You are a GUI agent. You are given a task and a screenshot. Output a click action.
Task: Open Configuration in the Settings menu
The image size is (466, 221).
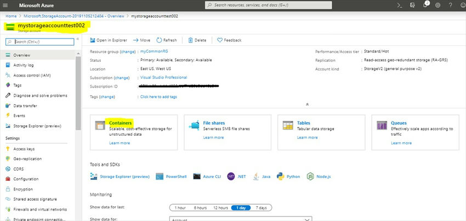pyautogui.click(x=26, y=179)
